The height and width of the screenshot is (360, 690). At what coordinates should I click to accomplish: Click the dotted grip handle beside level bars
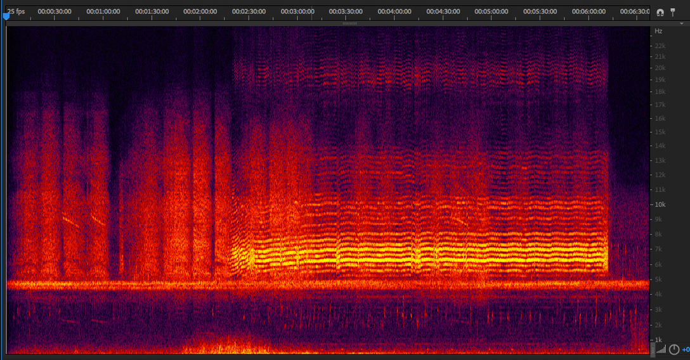point(653,350)
